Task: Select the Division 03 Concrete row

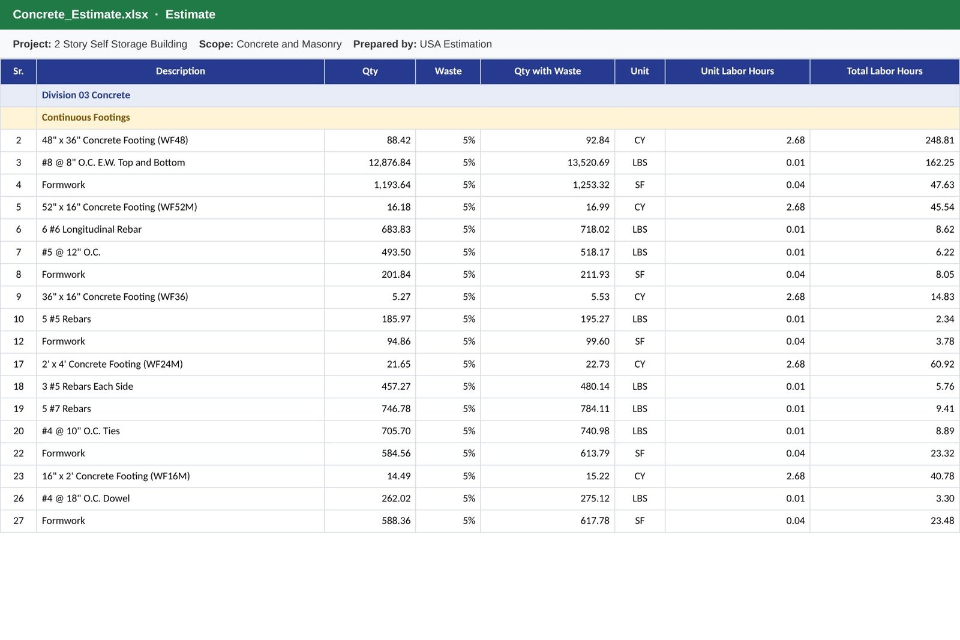Action: (480, 95)
